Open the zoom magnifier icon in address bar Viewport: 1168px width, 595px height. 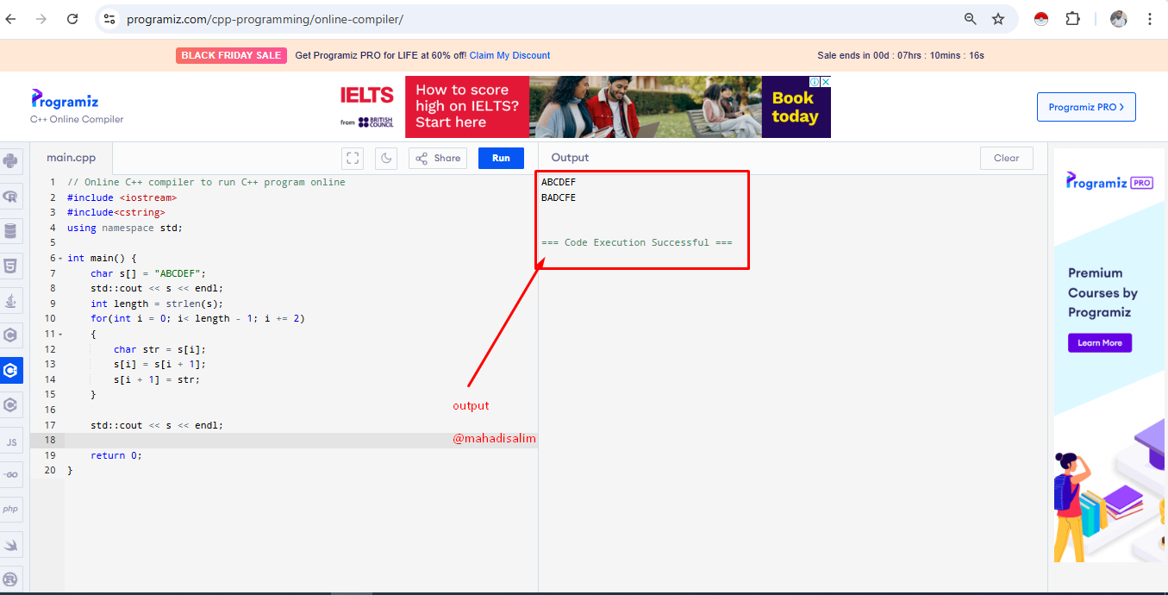[971, 19]
